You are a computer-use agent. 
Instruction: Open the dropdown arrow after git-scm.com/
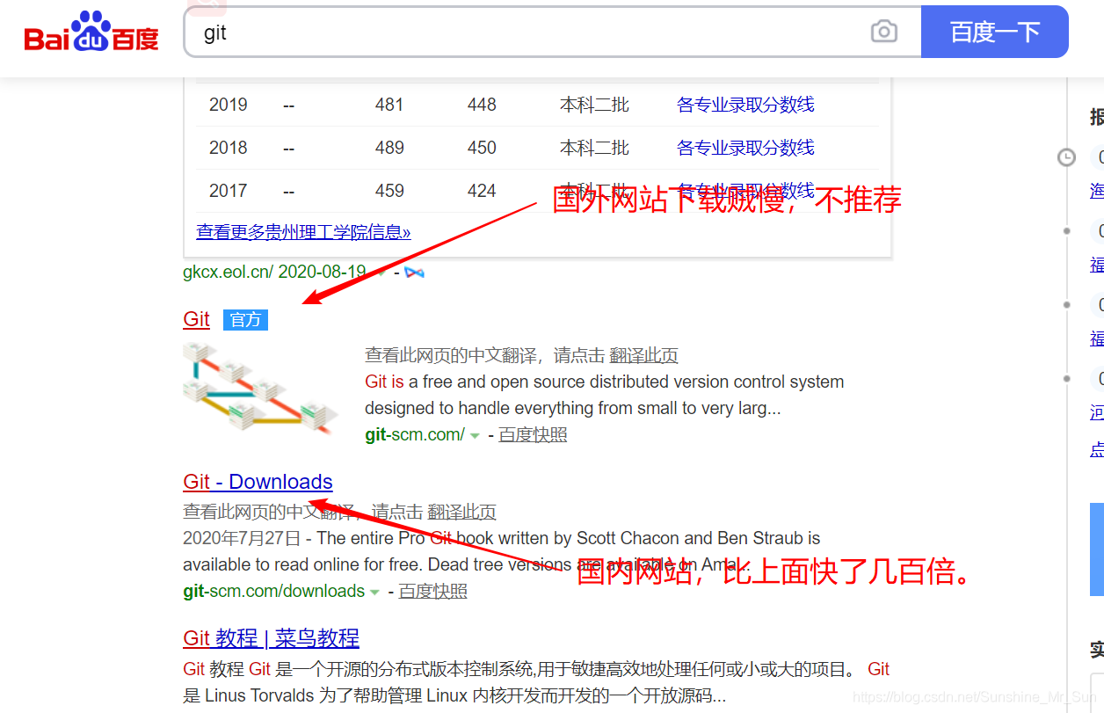click(x=475, y=435)
